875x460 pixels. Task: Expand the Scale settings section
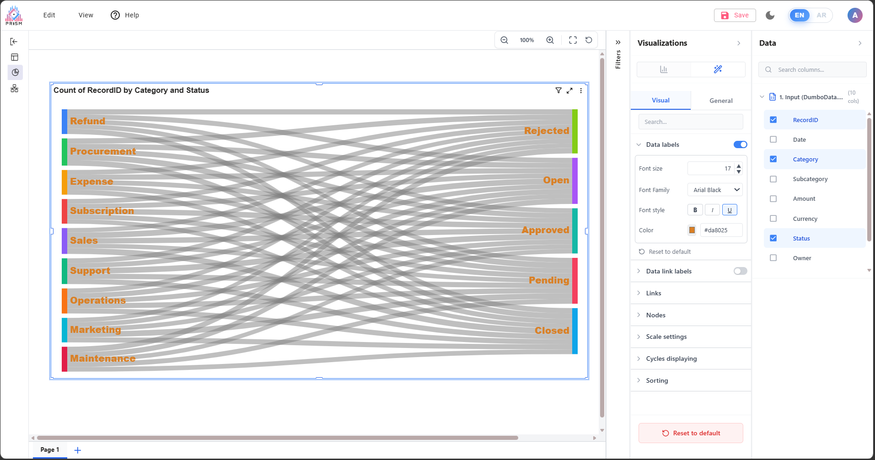pyautogui.click(x=666, y=337)
